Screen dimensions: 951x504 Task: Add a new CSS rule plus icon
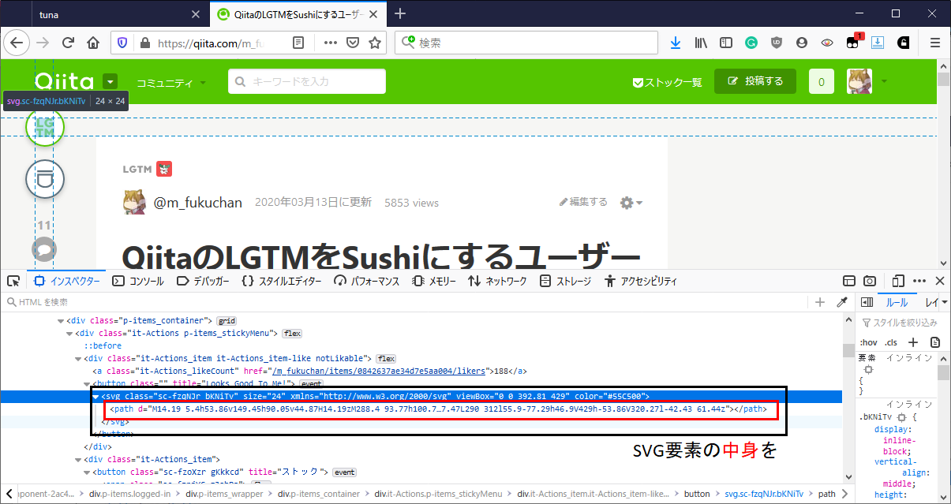click(x=913, y=342)
